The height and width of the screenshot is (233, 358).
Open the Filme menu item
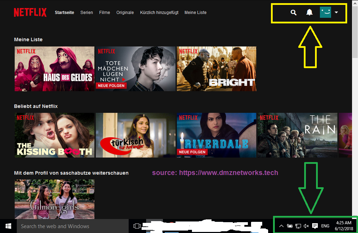coord(105,13)
